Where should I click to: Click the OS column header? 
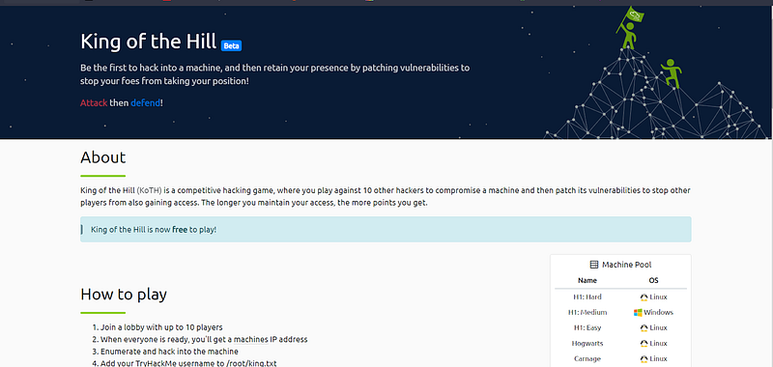(x=654, y=280)
